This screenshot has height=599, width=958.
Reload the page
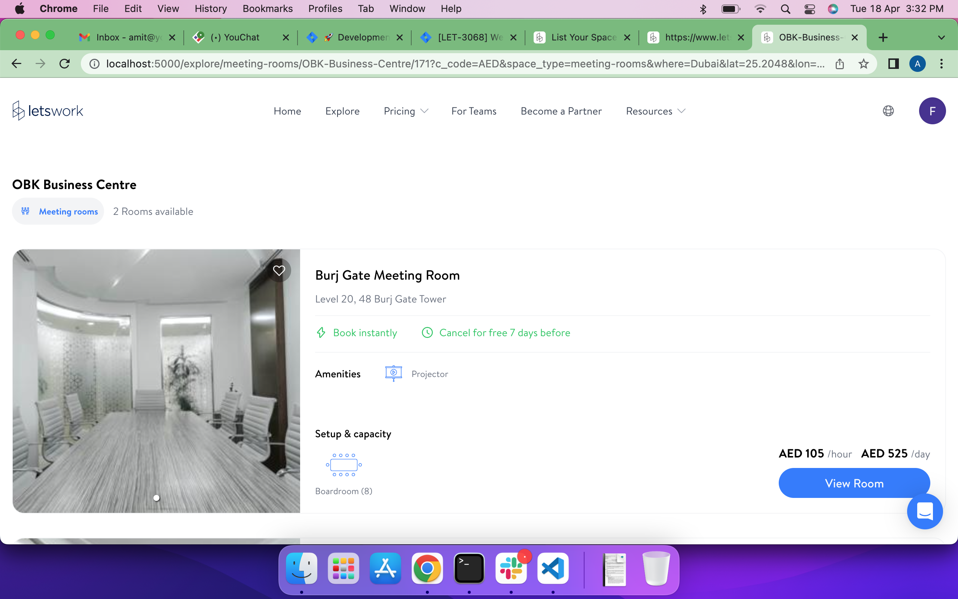(64, 63)
